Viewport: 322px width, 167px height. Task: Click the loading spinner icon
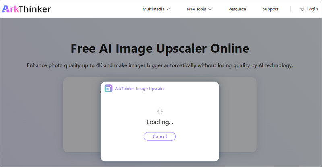click(160, 112)
